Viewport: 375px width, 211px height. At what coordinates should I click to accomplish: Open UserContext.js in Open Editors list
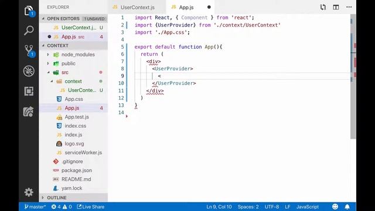74,28
